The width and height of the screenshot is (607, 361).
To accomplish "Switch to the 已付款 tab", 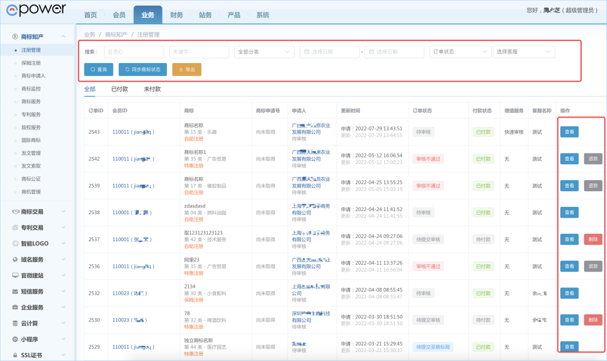I will [x=120, y=89].
